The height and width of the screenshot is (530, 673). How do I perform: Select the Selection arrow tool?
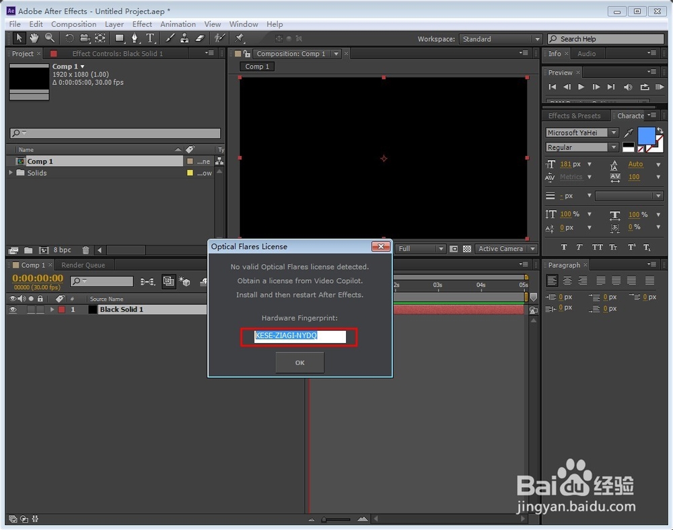pyautogui.click(x=19, y=38)
